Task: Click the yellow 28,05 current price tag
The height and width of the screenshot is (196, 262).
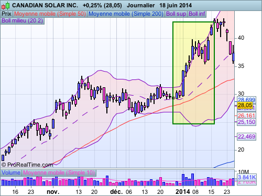Action: tap(245, 105)
